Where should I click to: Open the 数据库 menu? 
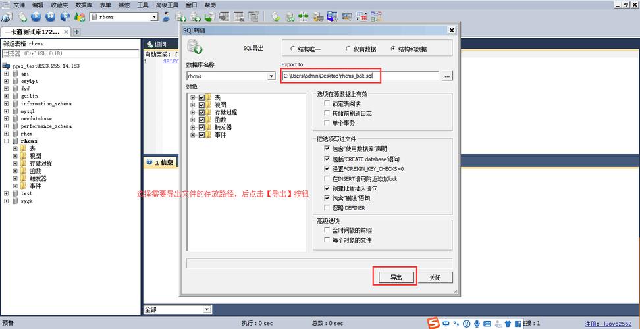(84, 5)
